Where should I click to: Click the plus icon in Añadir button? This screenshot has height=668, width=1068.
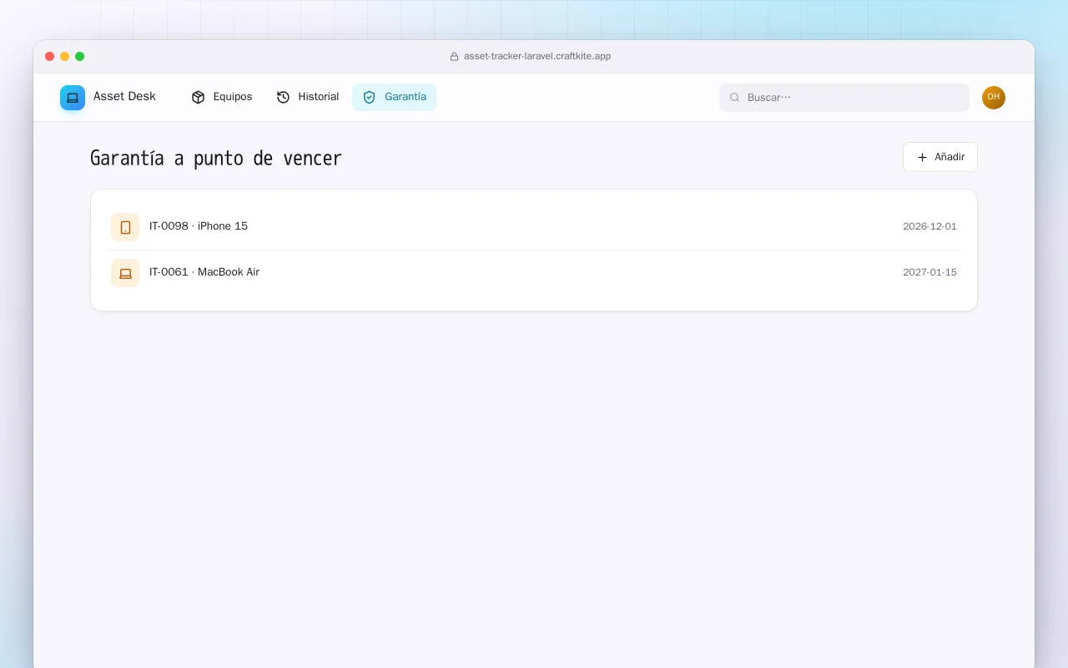(922, 157)
